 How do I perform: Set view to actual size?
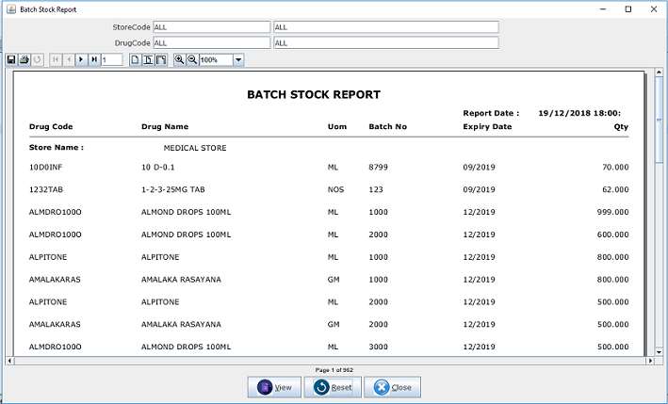(135, 59)
